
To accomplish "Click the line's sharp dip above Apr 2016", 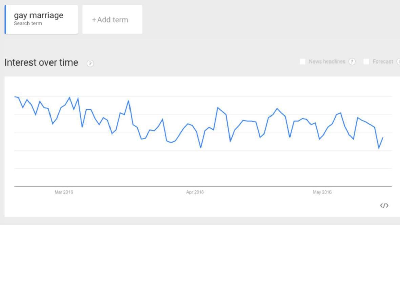I will 201,148.
